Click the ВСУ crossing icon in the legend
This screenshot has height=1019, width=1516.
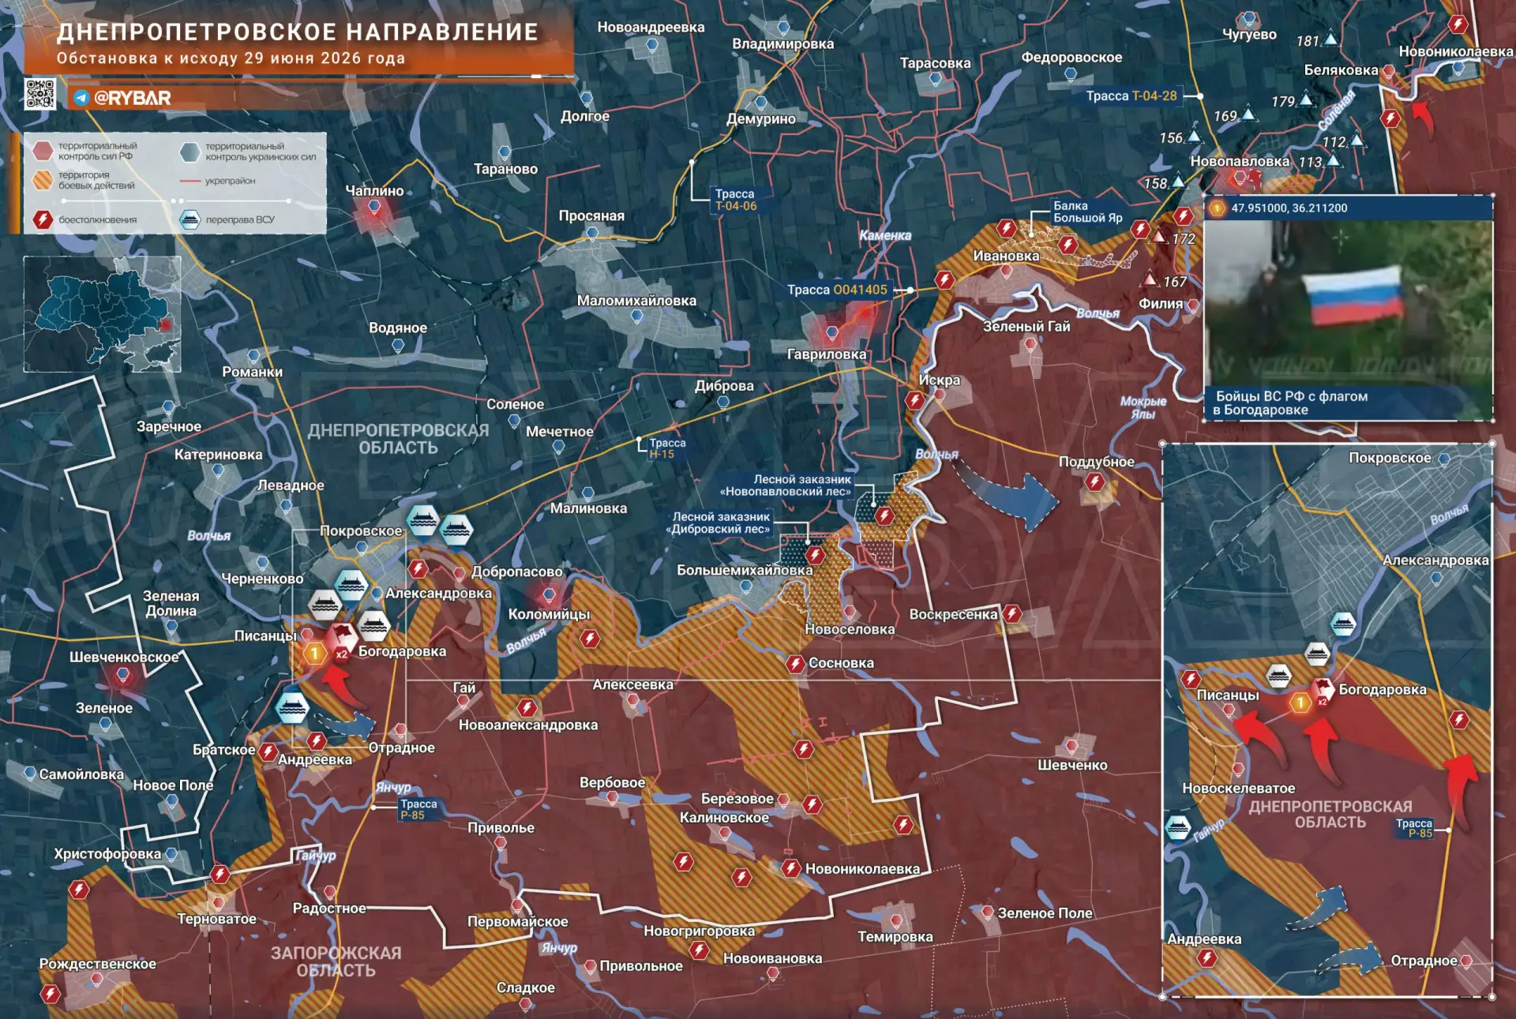pyautogui.click(x=189, y=219)
